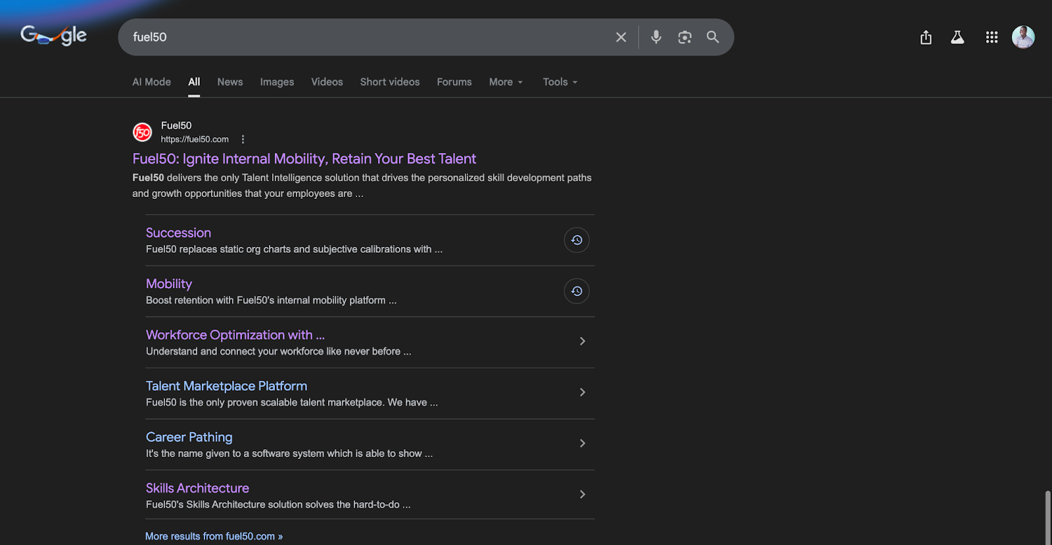Open the More dropdown in search tabs
This screenshot has height=545, width=1052.
tap(506, 82)
